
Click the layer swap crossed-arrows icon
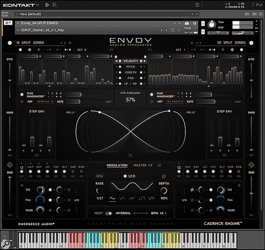(x=130, y=155)
